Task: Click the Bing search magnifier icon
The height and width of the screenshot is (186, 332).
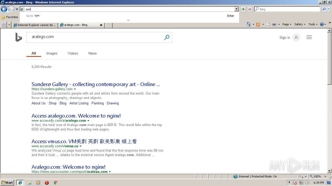Action: tap(167, 37)
